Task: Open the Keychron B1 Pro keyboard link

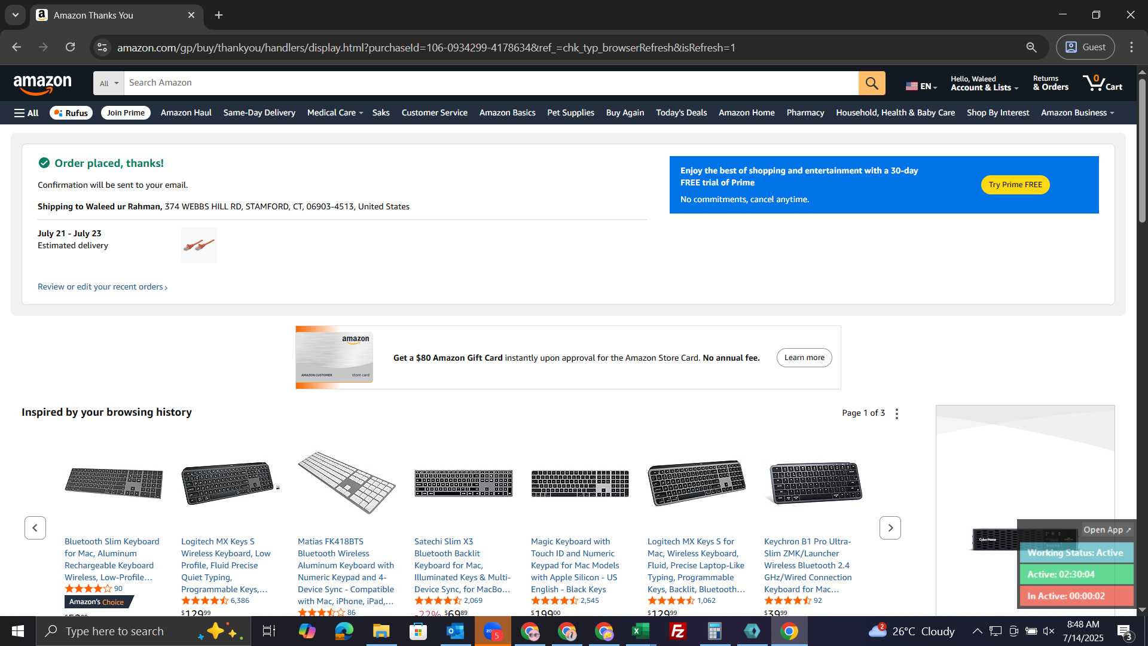Action: (x=808, y=565)
